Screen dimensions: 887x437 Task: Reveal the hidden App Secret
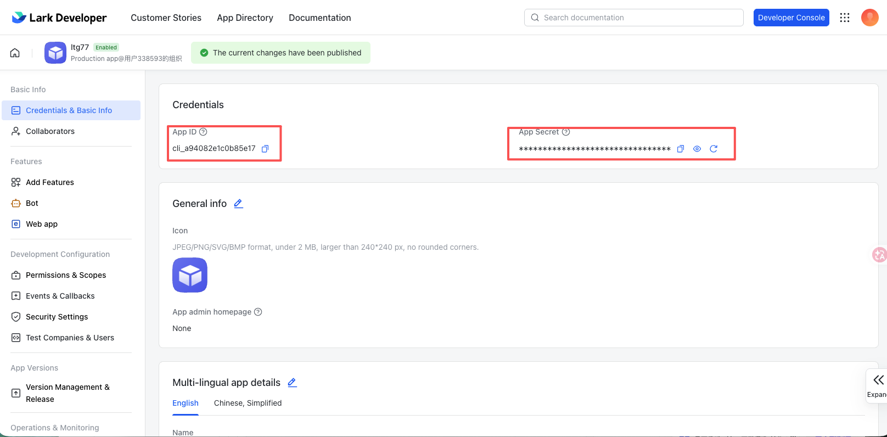pyautogui.click(x=697, y=149)
